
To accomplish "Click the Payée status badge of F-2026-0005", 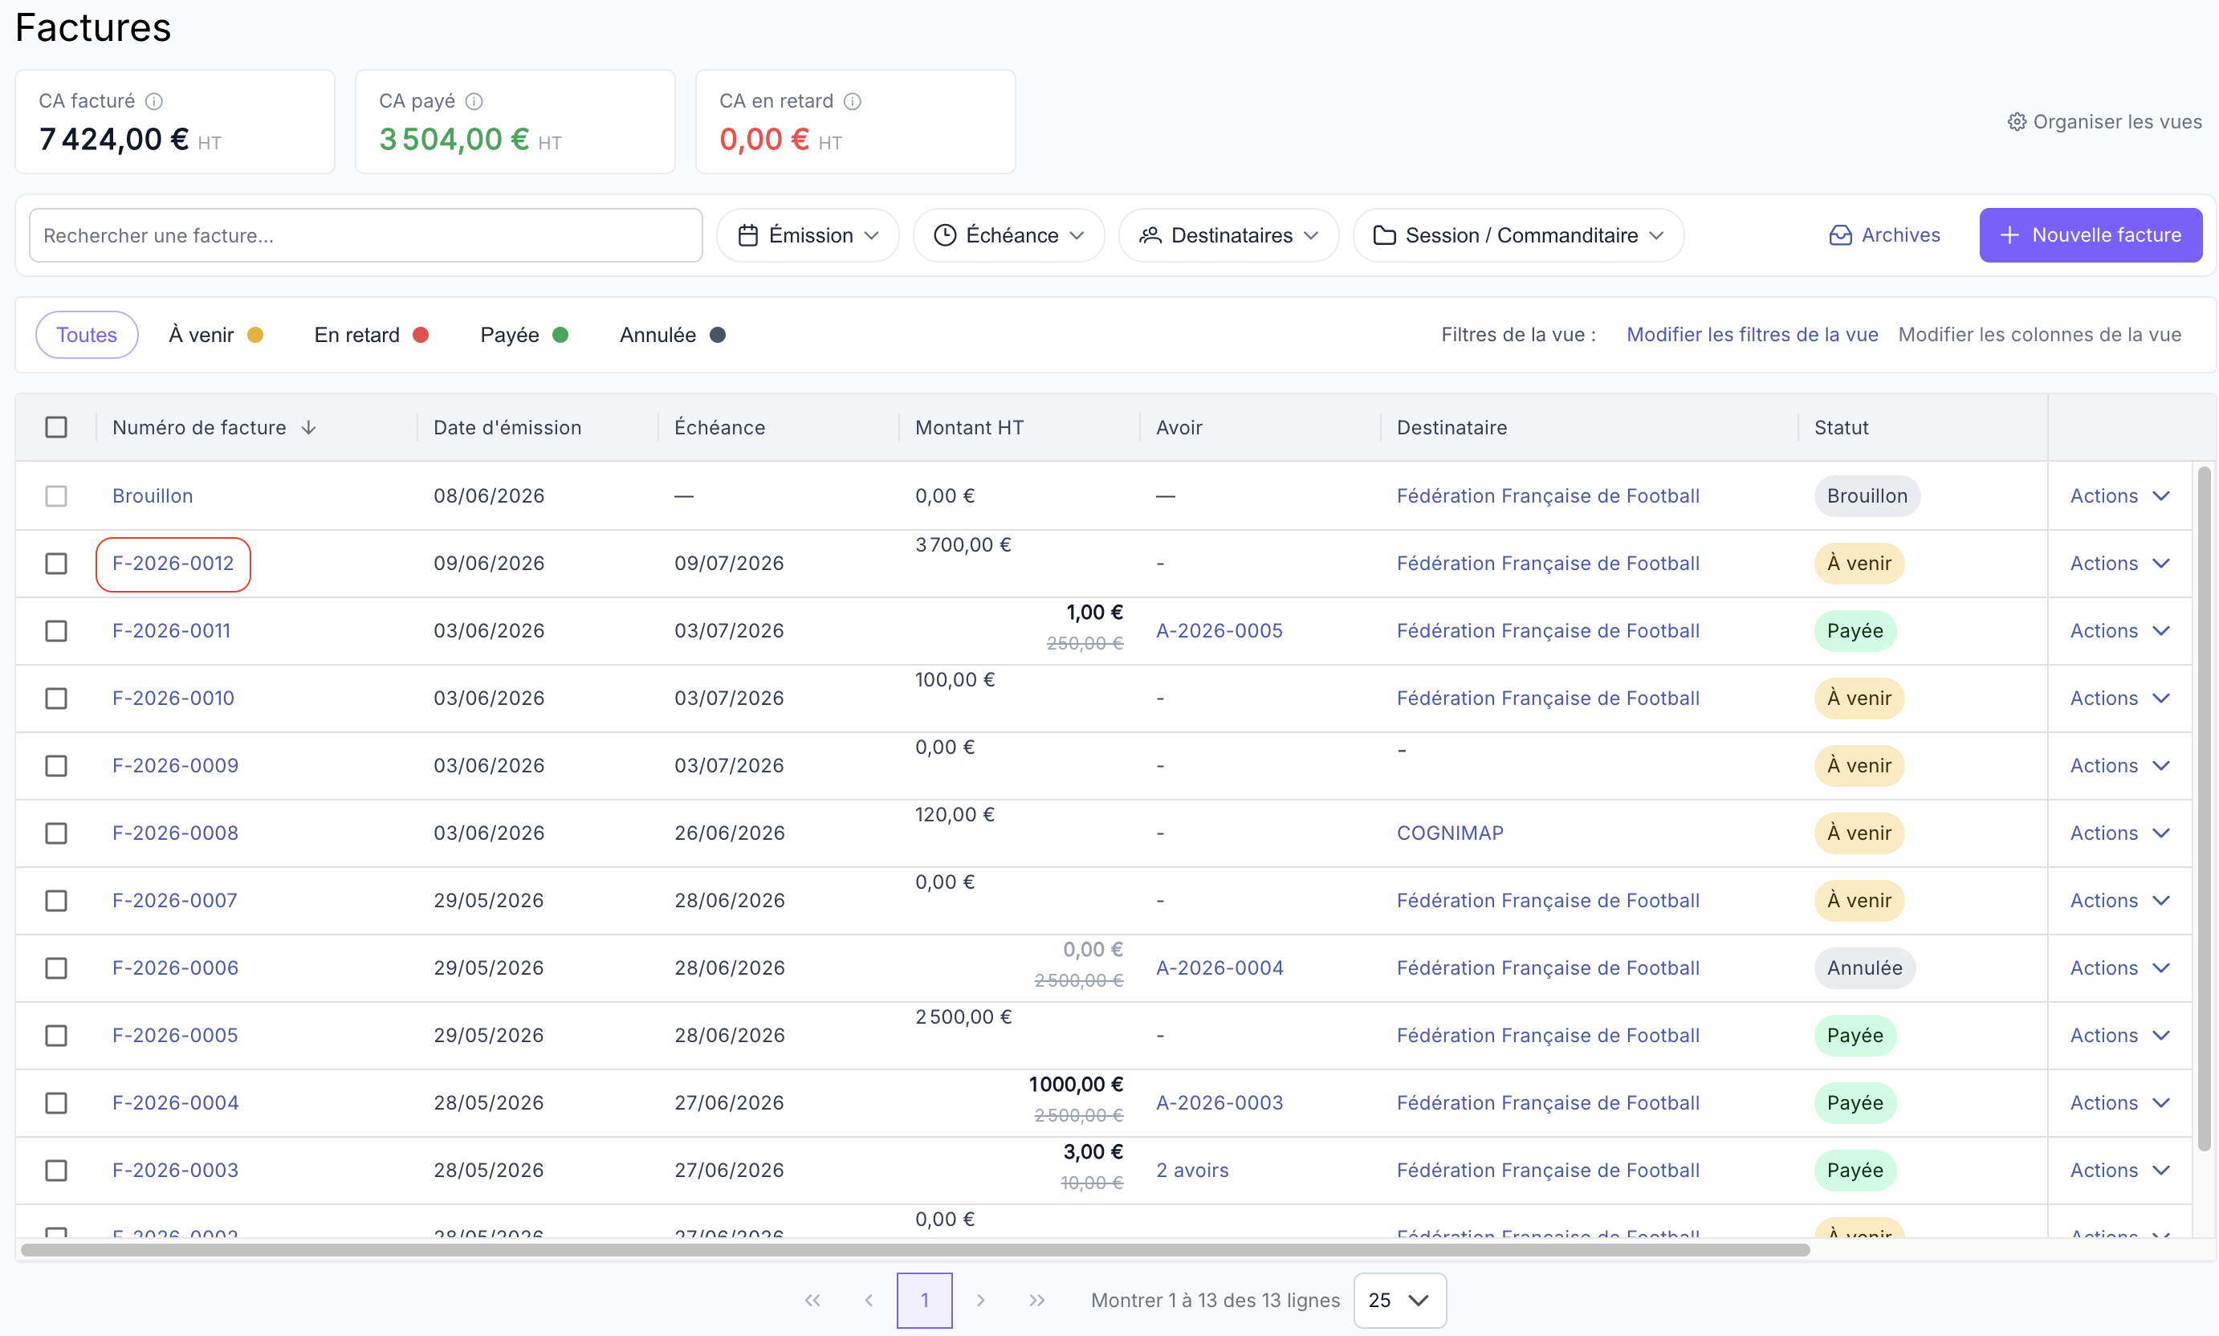I will pyautogui.click(x=1855, y=1037).
